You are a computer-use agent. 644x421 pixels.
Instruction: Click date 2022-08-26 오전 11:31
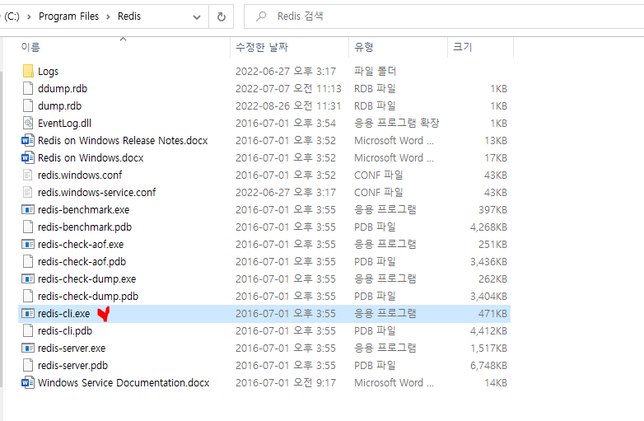click(x=288, y=105)
